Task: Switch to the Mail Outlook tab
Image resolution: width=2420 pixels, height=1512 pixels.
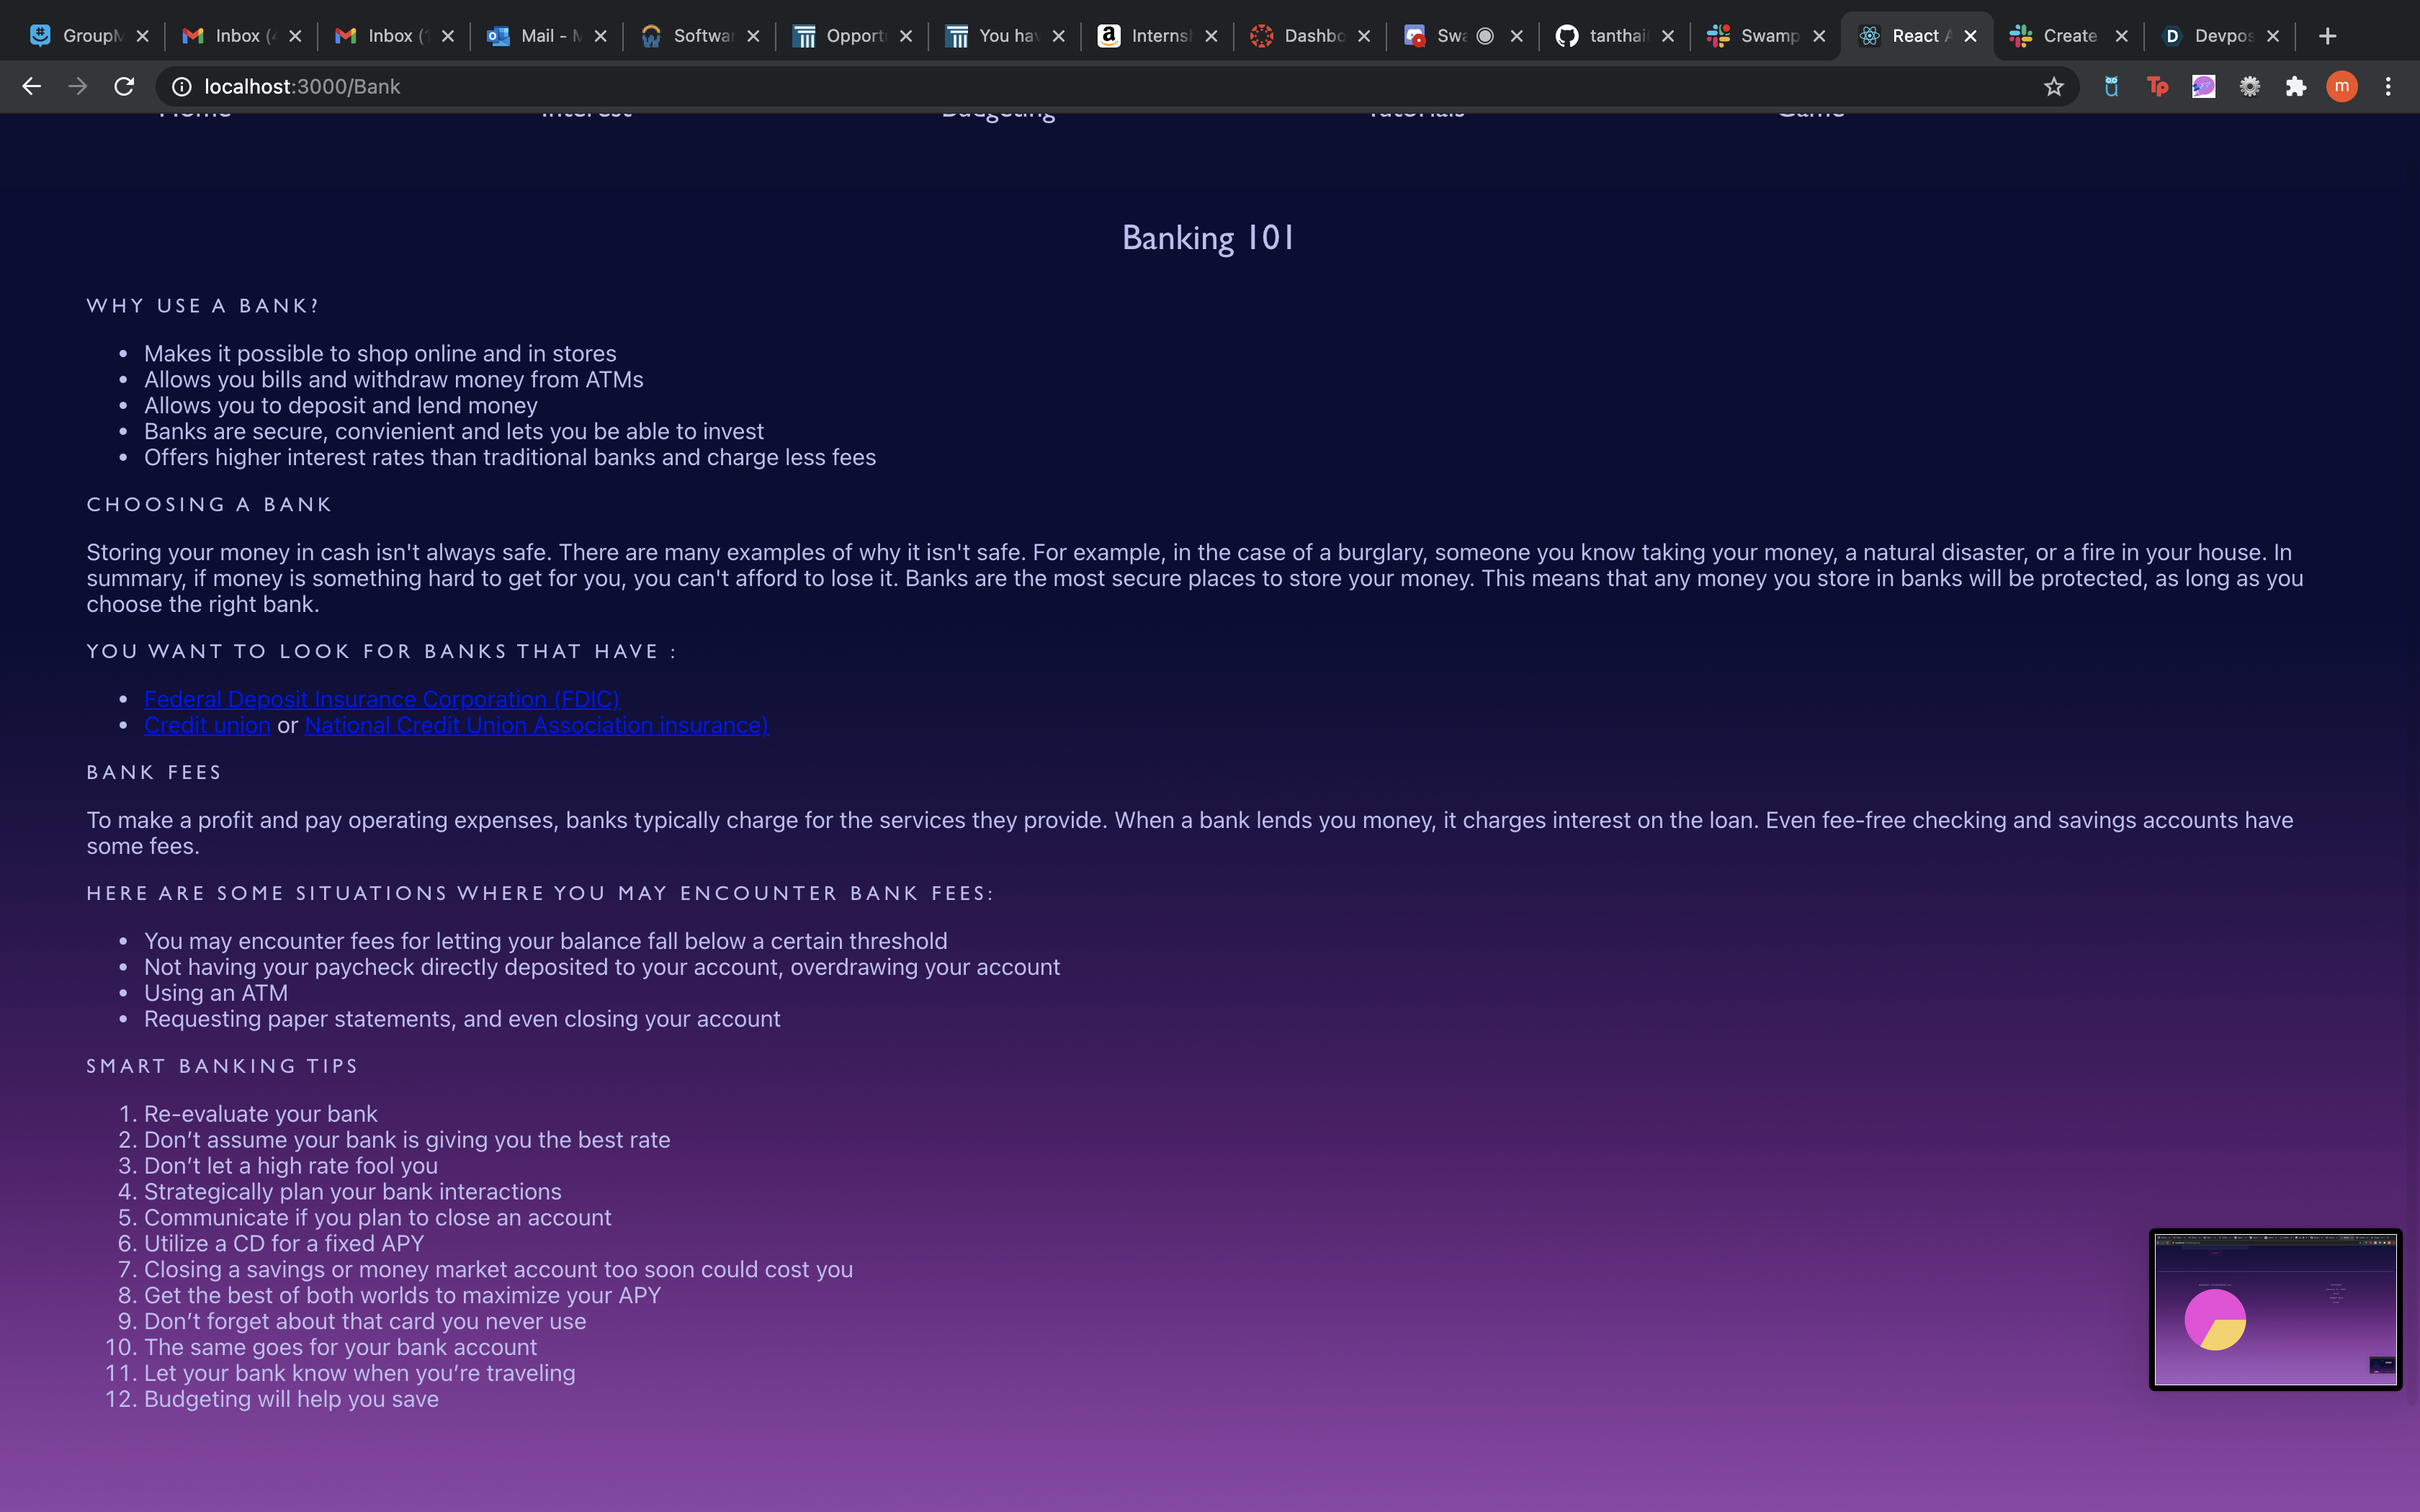Action: pyautogui.click(x=540, y=36)
